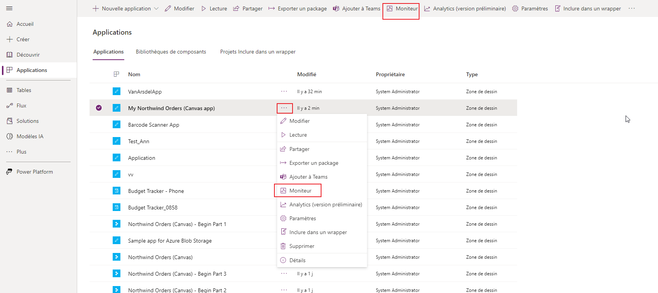Click the app type column header icon
Screen dimensions: 658x293
(x=116, y=74)
